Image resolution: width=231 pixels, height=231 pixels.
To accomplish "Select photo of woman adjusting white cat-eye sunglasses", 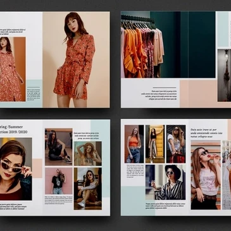I will click(16, 169).
